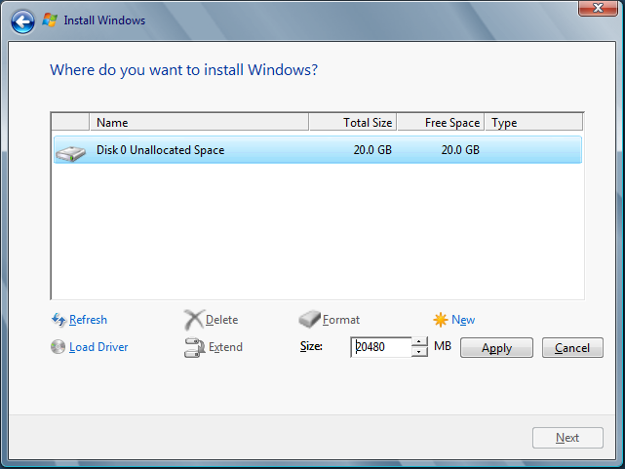Screen dimensions: 625x469
Task: Select Disk 0 Unallocated Space row
Action: click(x=318, y=150)
